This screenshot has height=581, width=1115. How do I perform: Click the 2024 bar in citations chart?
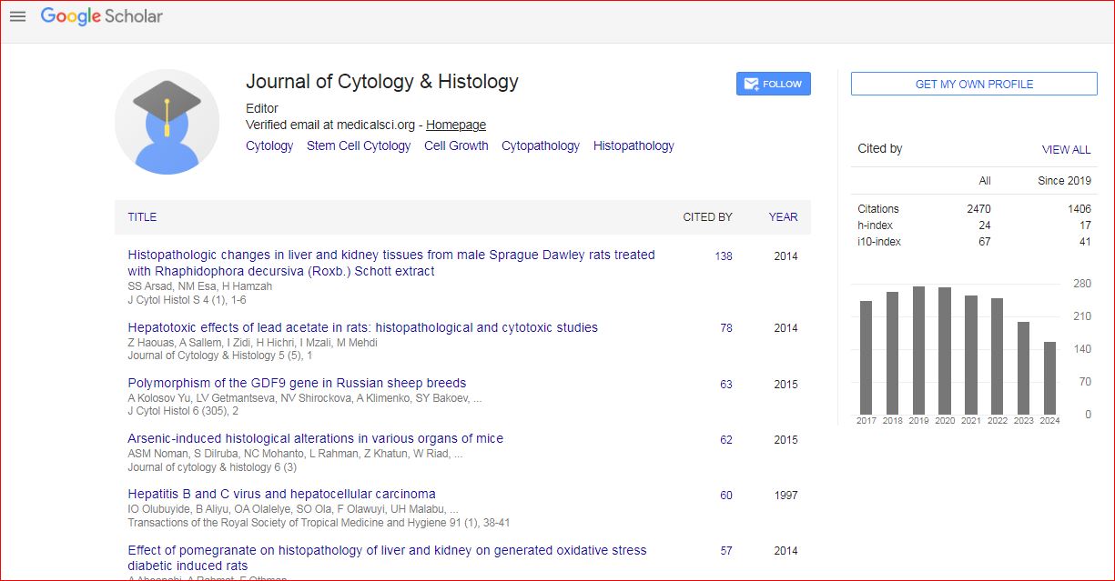[1050, 377]
